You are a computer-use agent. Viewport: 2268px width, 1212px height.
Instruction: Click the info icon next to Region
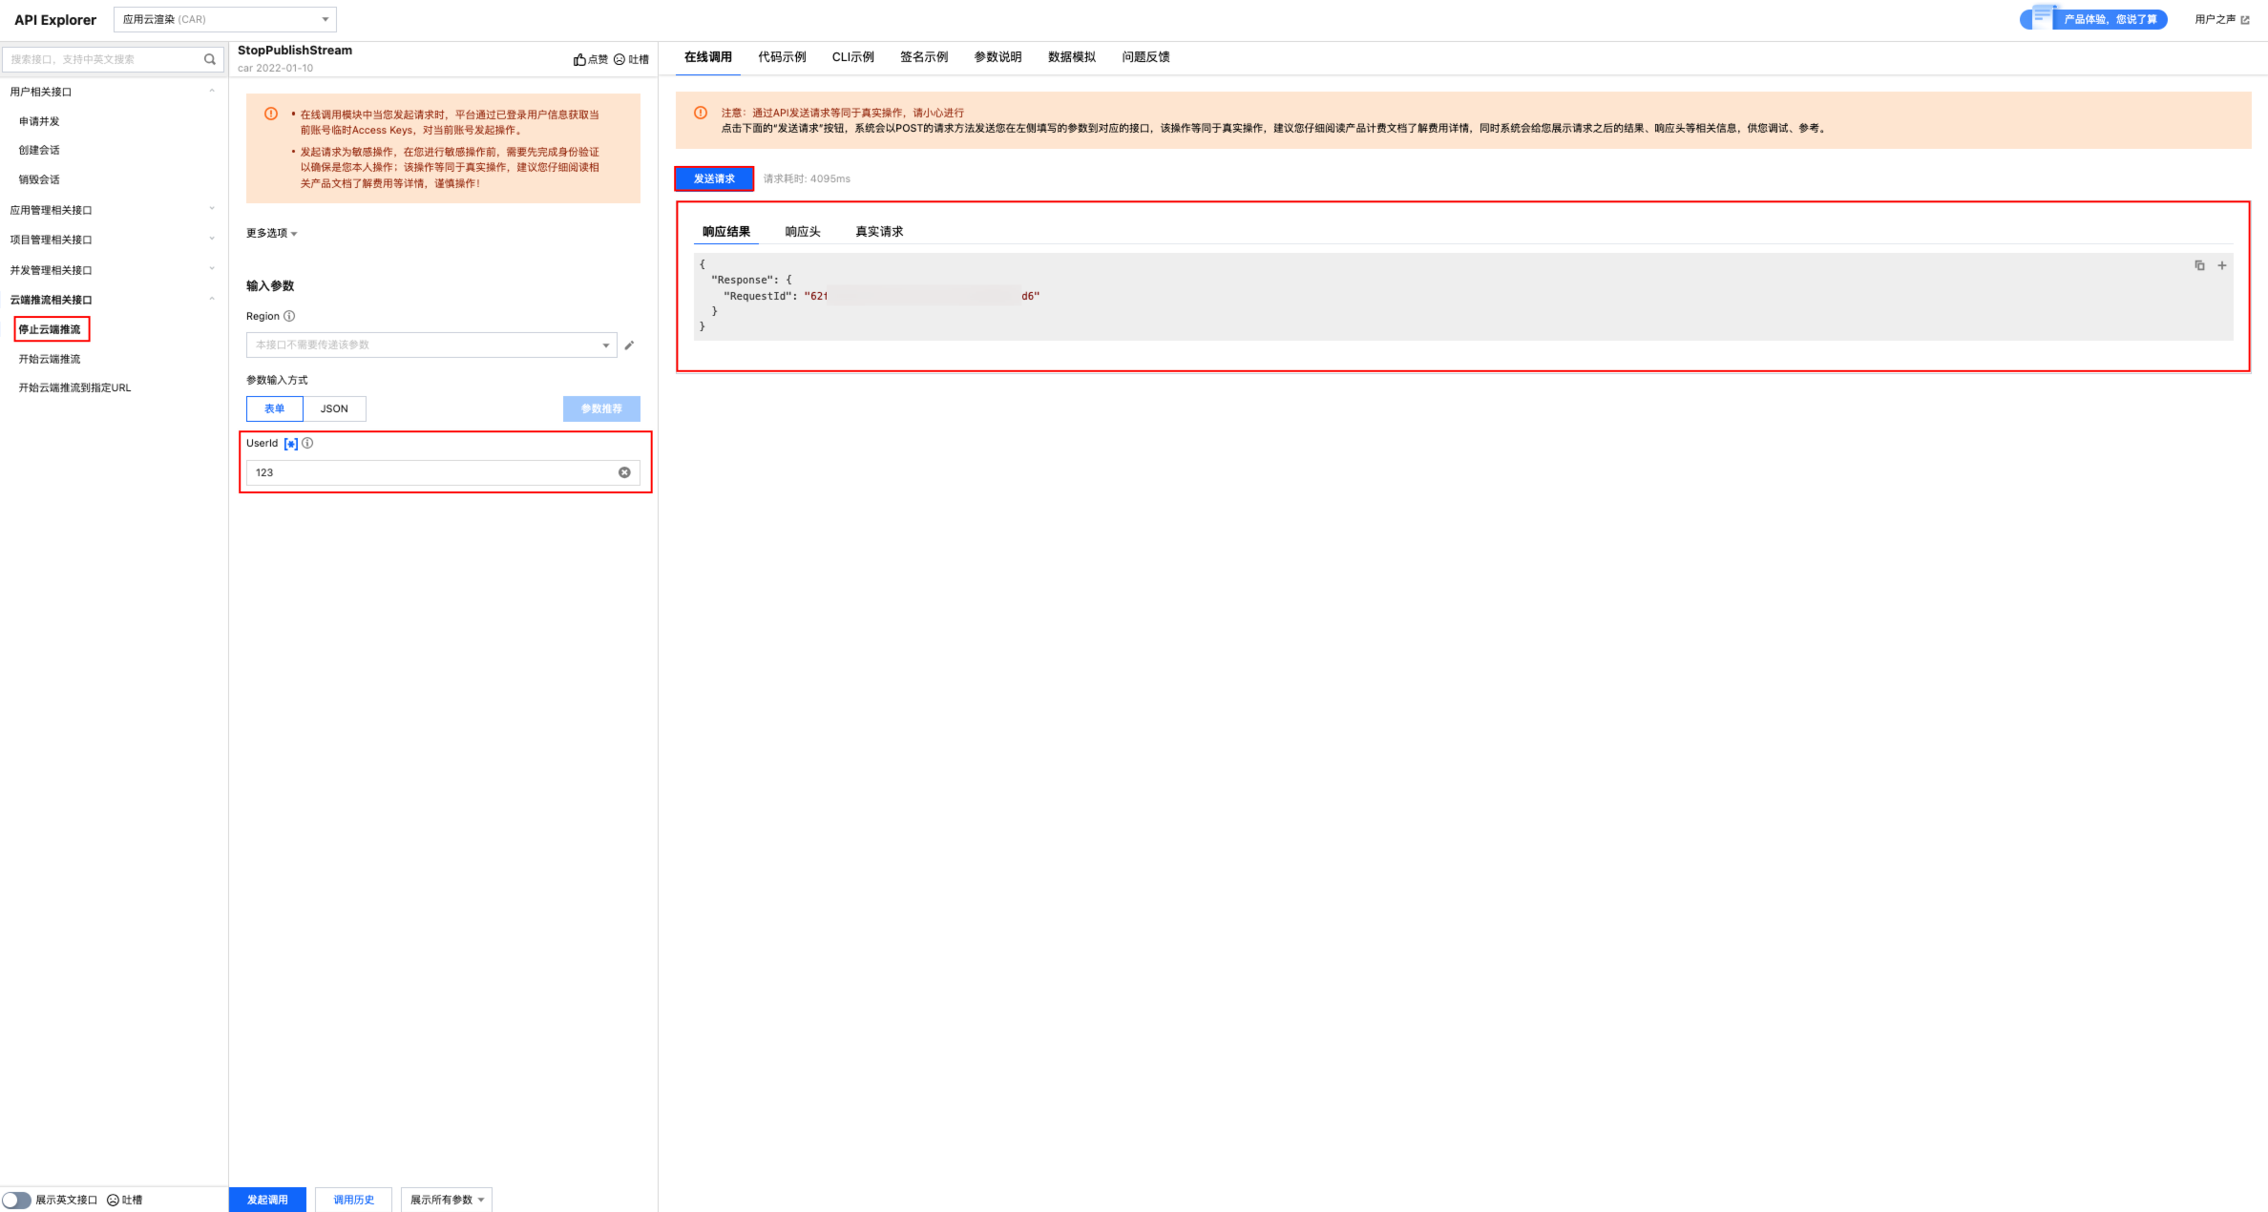[x=289, y=316]
